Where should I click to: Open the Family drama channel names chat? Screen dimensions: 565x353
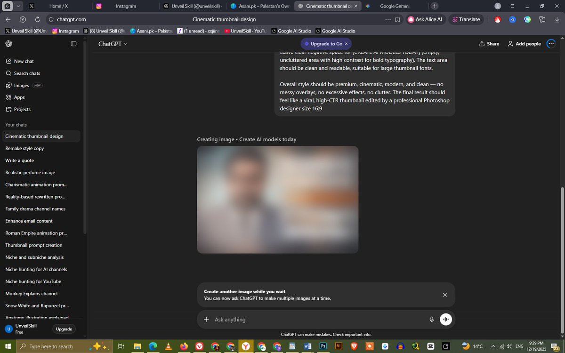41,209
